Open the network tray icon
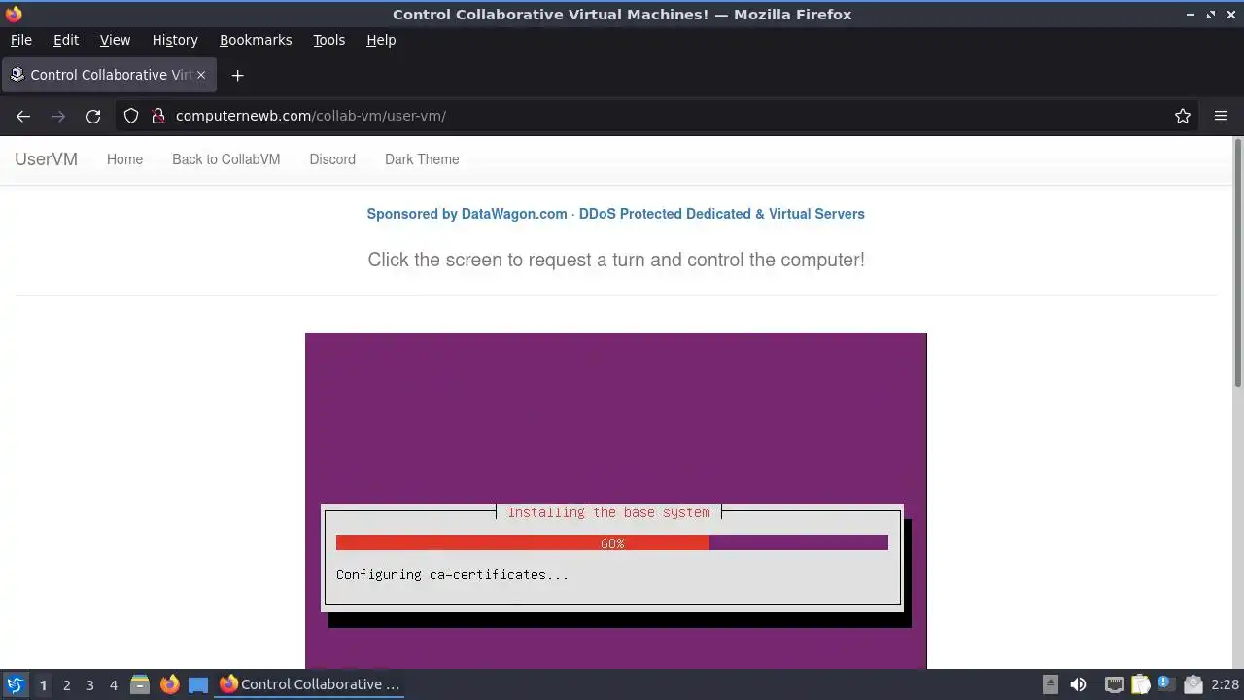The image size is (1244, 700). pos(1114,684)
